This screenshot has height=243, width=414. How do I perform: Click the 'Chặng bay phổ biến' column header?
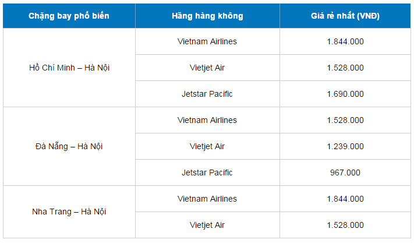tap(69, 16)
